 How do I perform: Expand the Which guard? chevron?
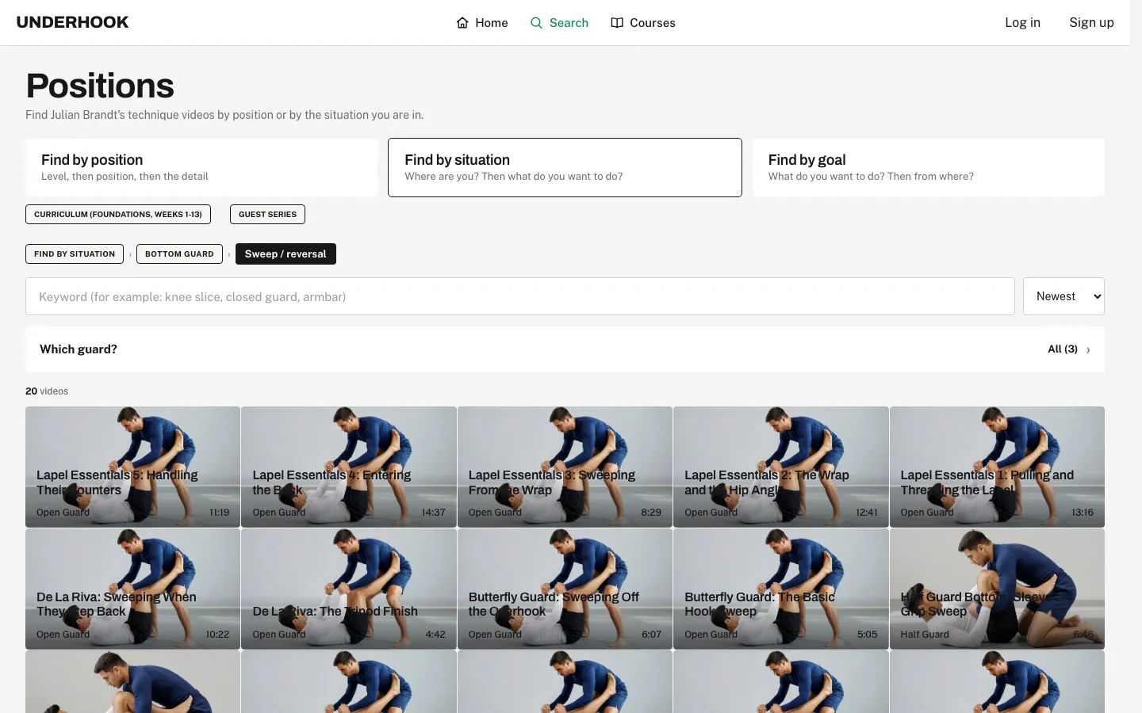(x=1088, y=349)
